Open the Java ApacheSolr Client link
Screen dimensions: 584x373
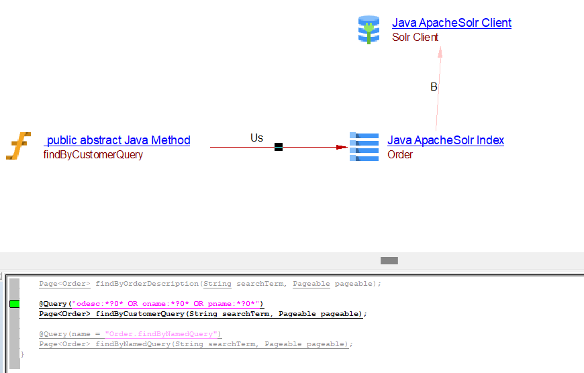tap(451, 23)
